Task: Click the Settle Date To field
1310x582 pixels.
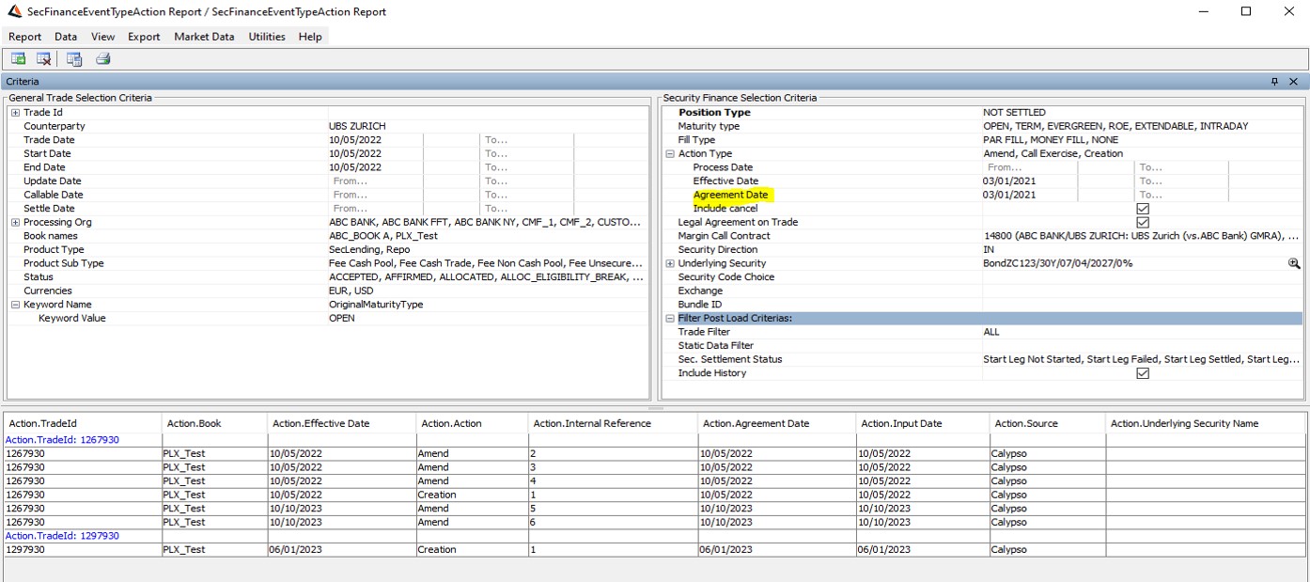Action: (x=526, y=209)
